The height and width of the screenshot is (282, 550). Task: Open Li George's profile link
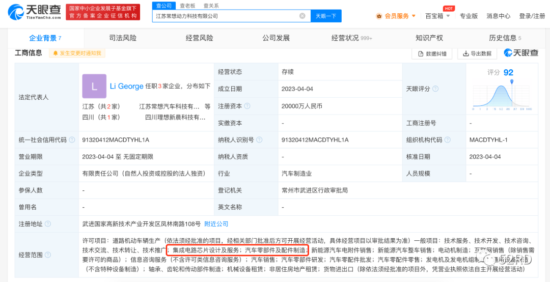coord(127,87)
